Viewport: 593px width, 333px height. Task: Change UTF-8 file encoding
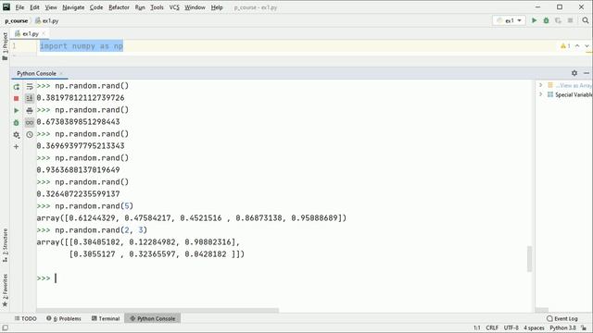click(511, 328)
